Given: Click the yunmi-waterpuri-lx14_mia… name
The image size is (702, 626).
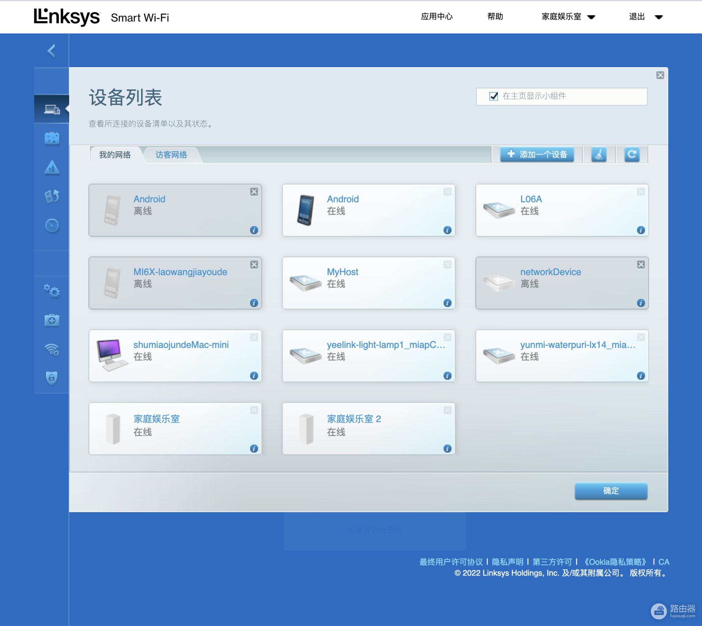Looking at the screenshot, I should pyautogui.click(x=578, y=345).
